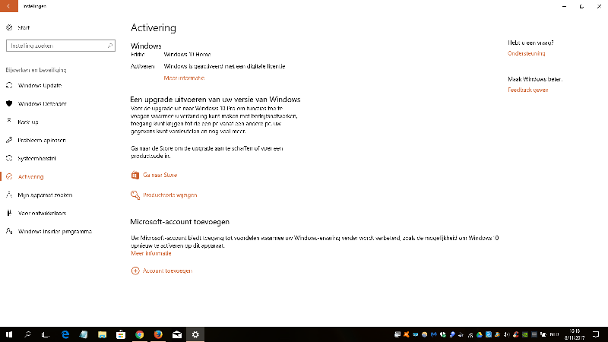Open Microsoft Store from taskbar
This screenshot has height=342, width=608.
(121, 334)
